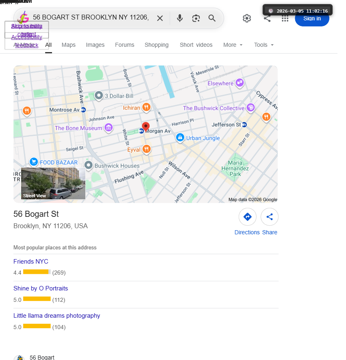Click The Bushwick Collective marker icon
The image size is (346, 360).
tap(251, 107)
